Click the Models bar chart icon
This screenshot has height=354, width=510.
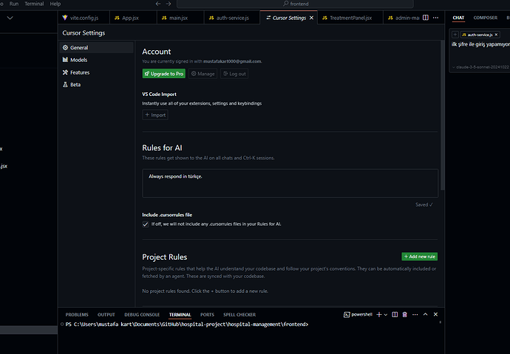click(65, 60)
